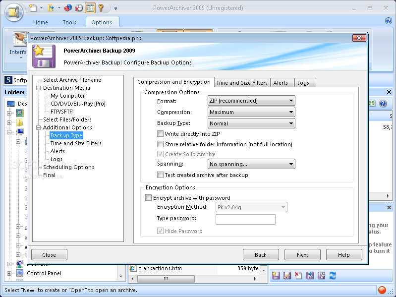Click the run backup floppy with arrow icon
The height and width of the screenshot is (297, 396).
tap(310, 276)
